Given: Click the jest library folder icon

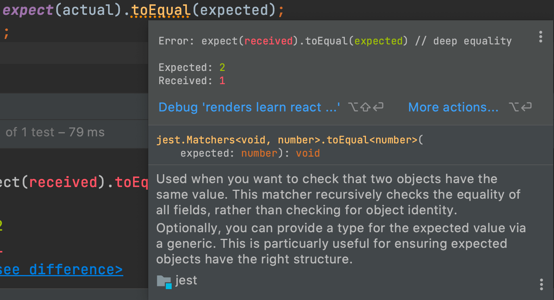Looking at the screenshot, I should coord(164,281).
